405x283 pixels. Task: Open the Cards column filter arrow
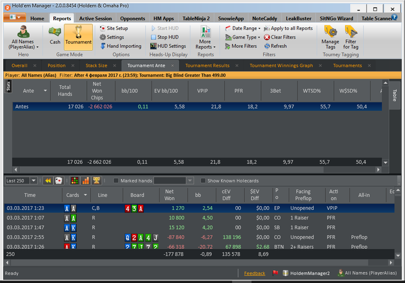coord(86,195)
